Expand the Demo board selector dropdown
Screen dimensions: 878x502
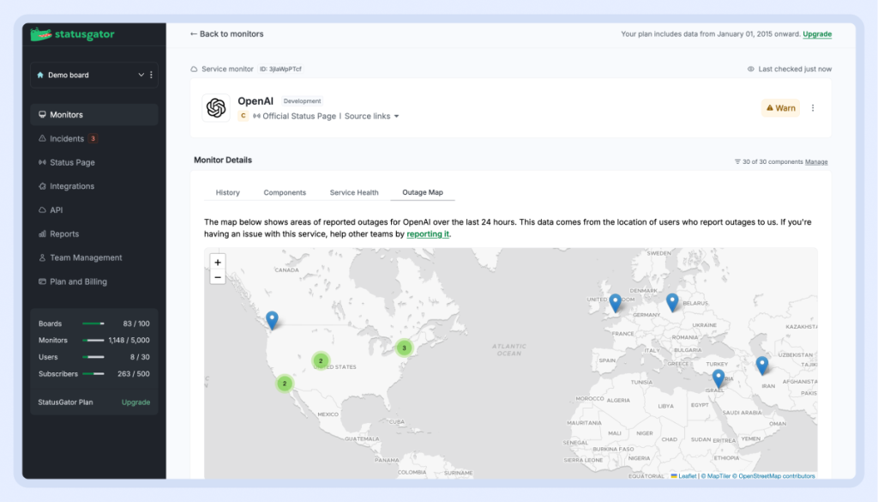point(141,75)
